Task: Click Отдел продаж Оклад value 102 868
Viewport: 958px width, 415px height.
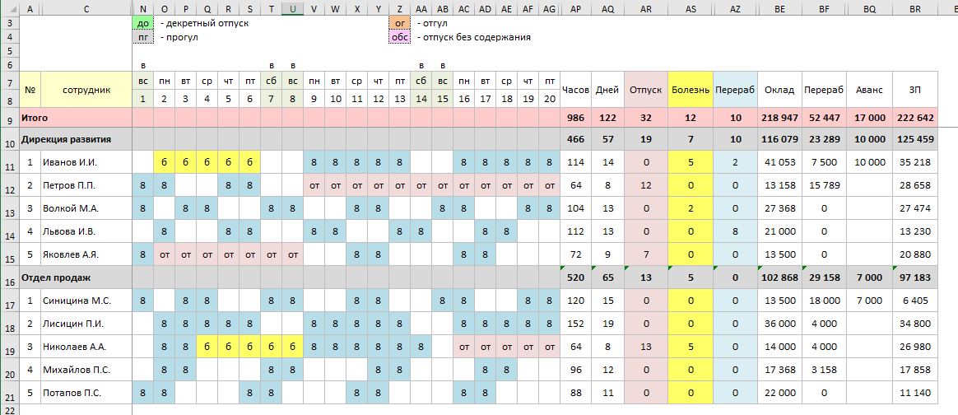Action: pyautogui.click(x=779, y=277)
